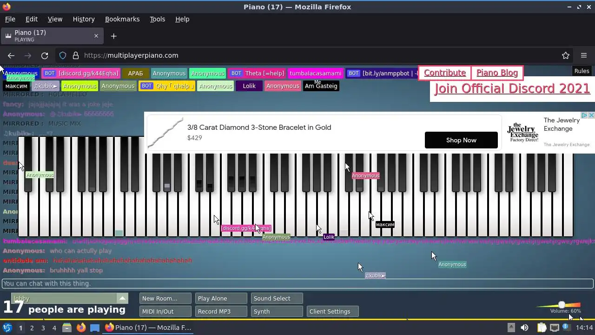Adjust the piano volume slider knob
The image size is (595, 335).
(562, 305)
